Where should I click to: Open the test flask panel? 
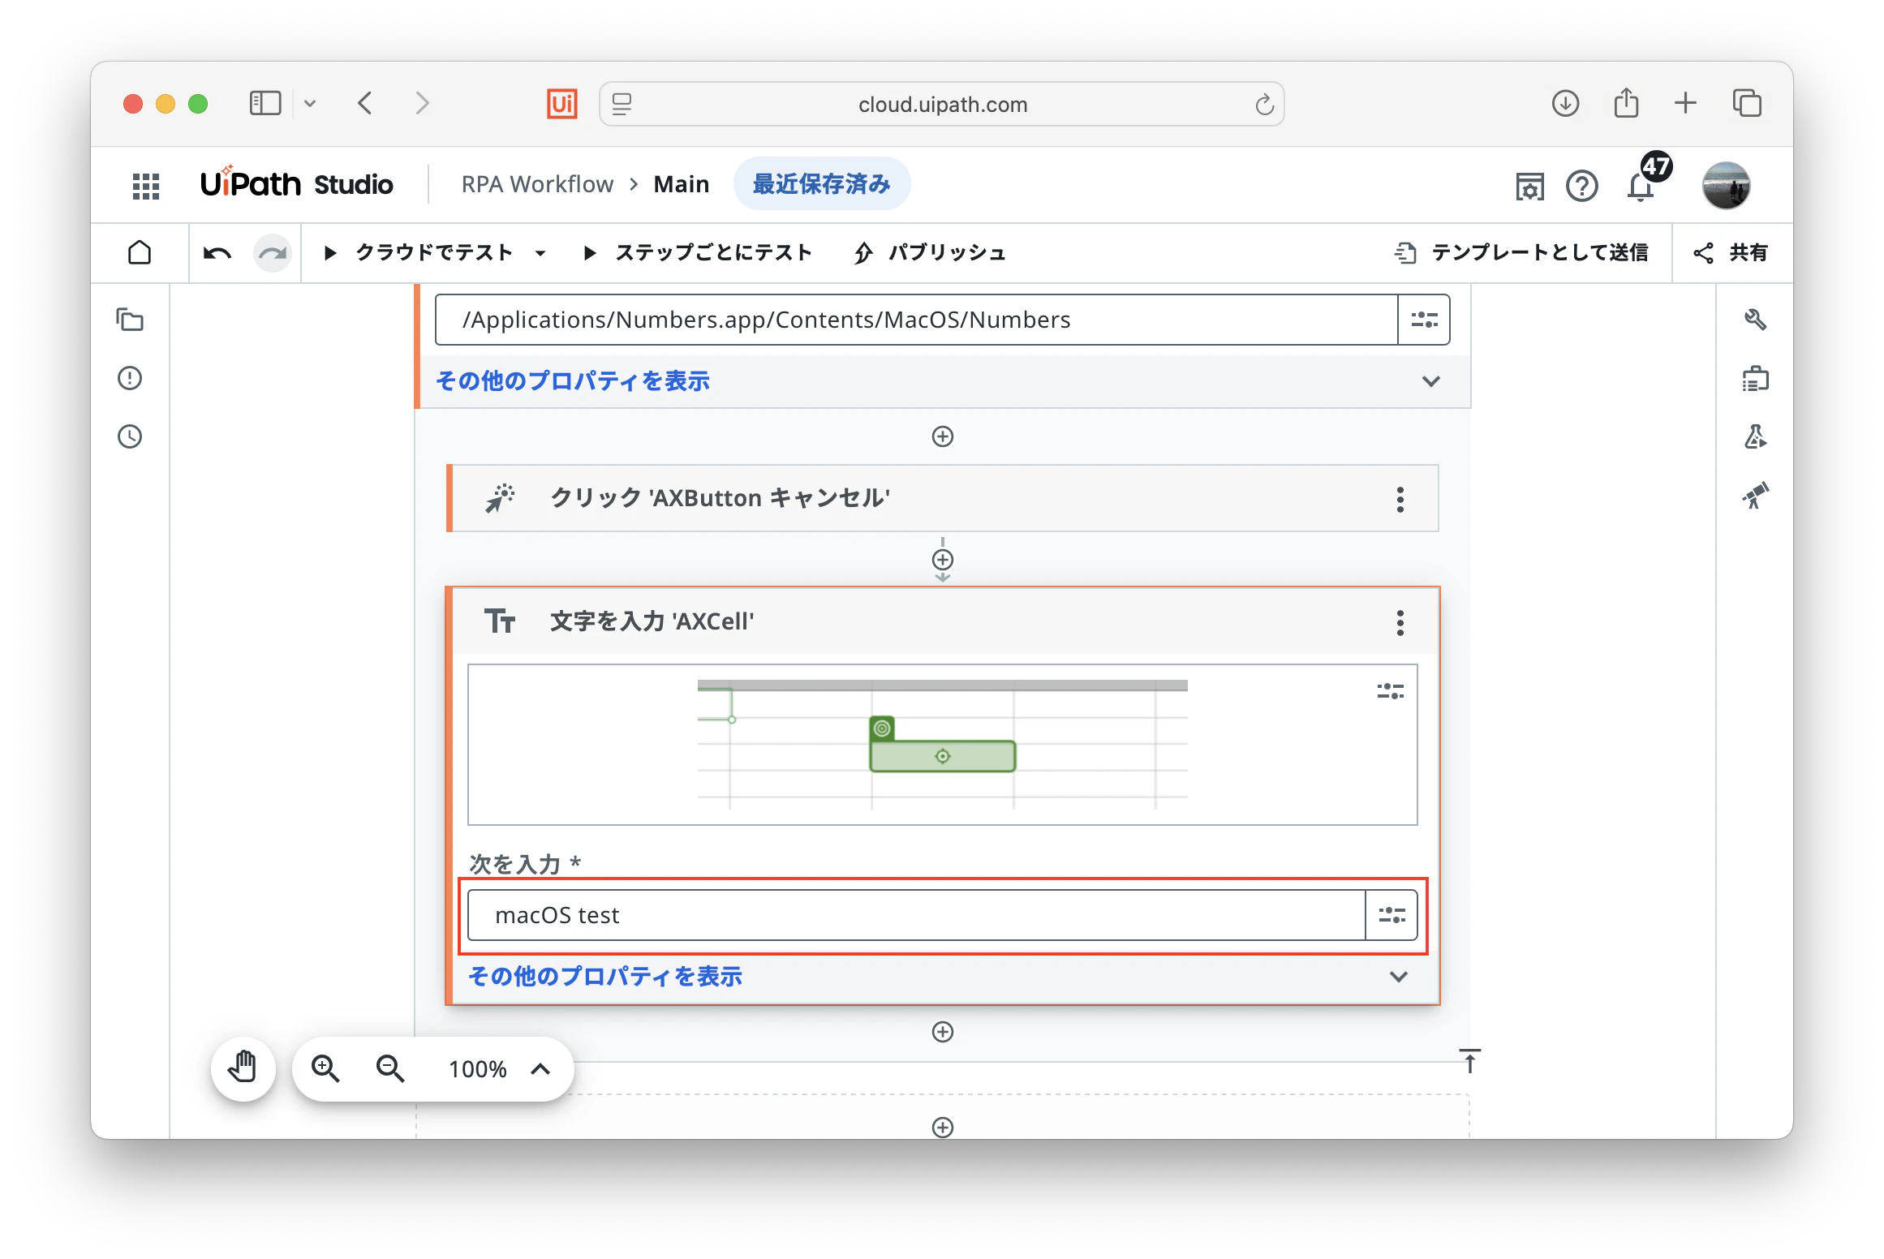1756,436
